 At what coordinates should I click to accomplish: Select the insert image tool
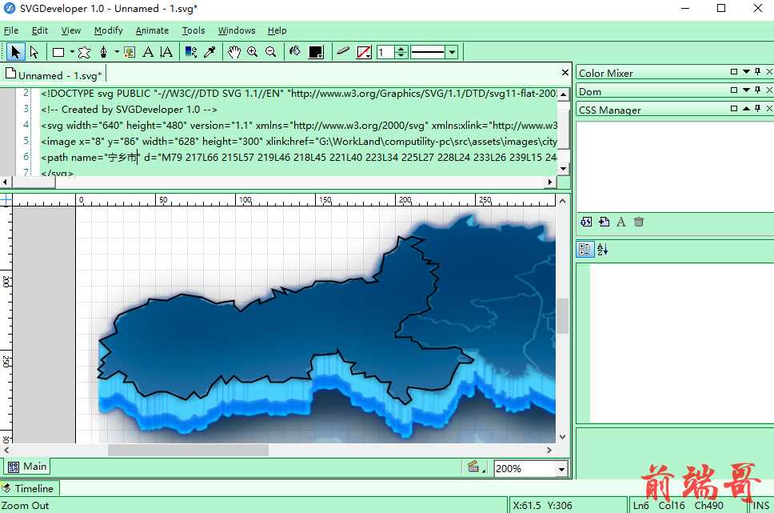(x=130, y=52)
